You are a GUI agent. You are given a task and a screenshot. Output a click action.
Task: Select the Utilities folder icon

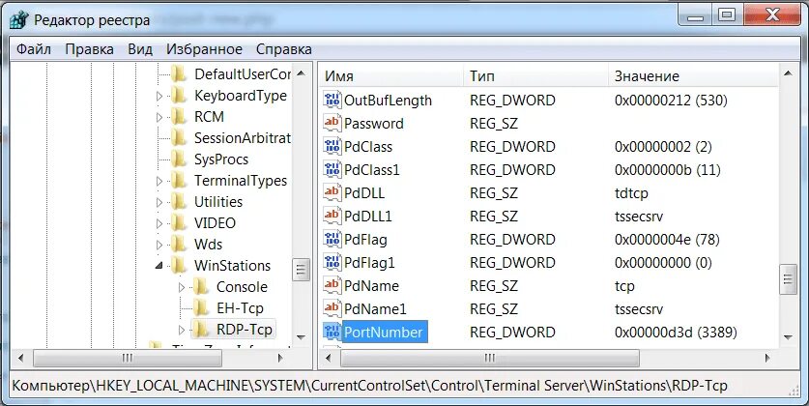(x=179, y=202)
